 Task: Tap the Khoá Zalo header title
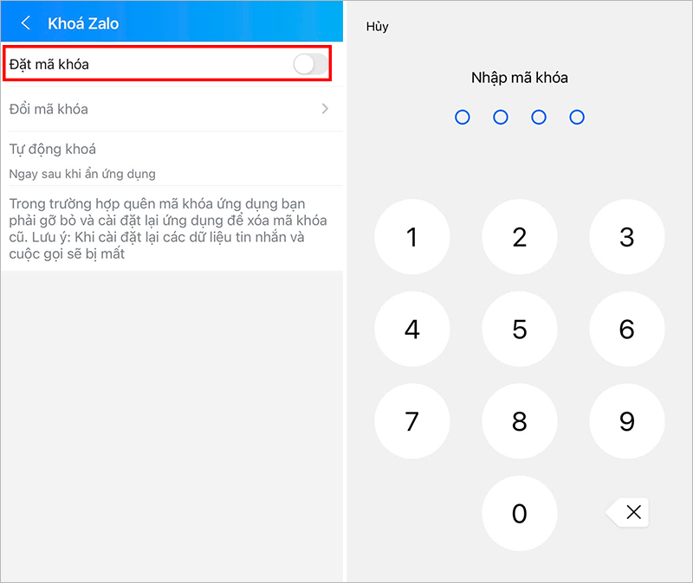coord(83,23)
